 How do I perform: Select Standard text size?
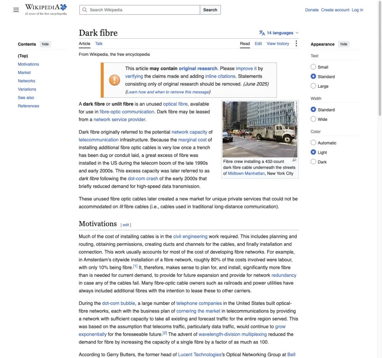313,76
